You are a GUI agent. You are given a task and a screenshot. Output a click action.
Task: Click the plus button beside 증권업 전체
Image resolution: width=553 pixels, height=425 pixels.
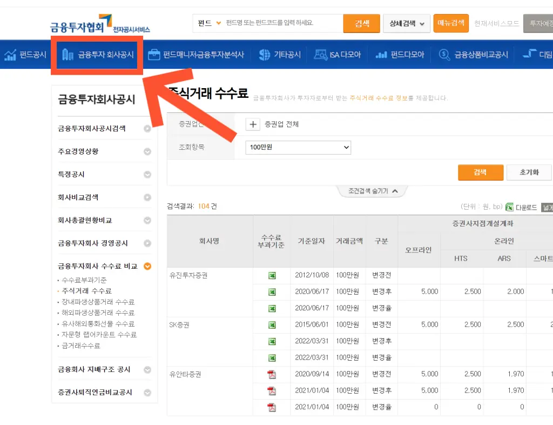point(253,124)
